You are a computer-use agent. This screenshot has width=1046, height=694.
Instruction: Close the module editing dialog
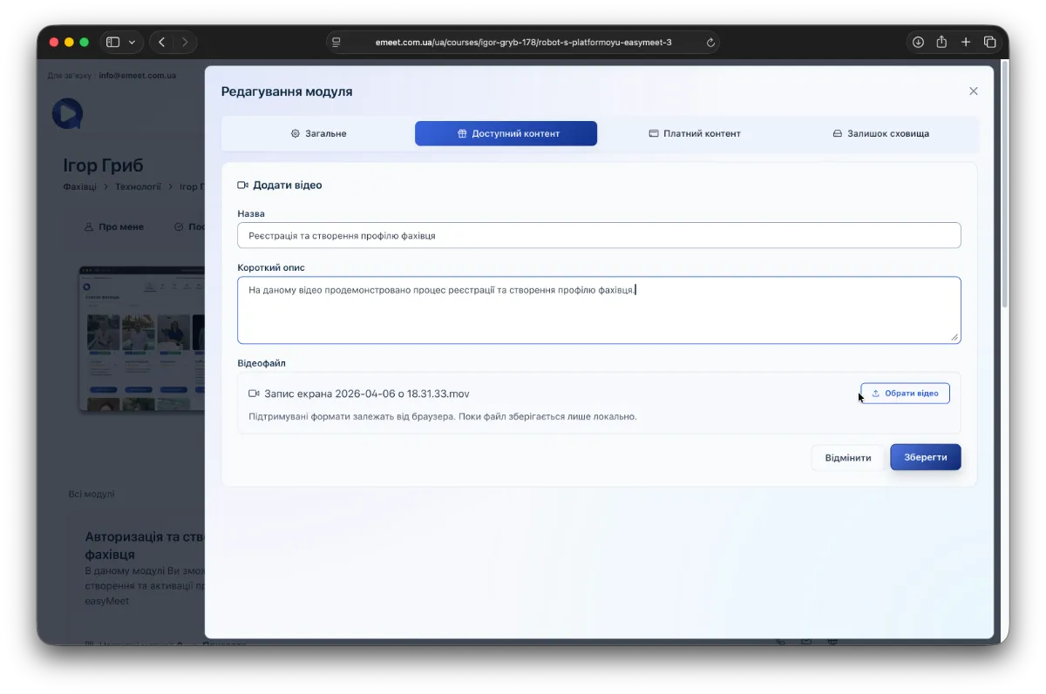[x=973, y=91]
